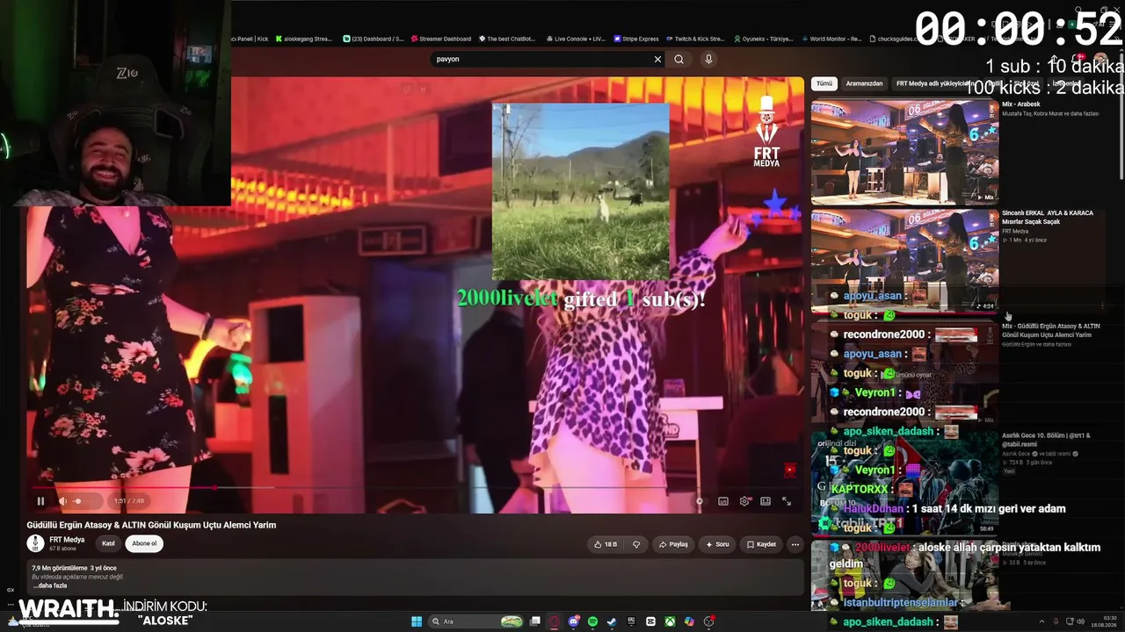Switch to aloskegang Stream browser tab
The image size is (1125, 632).
pyautogui.click(x=304, y=39)
